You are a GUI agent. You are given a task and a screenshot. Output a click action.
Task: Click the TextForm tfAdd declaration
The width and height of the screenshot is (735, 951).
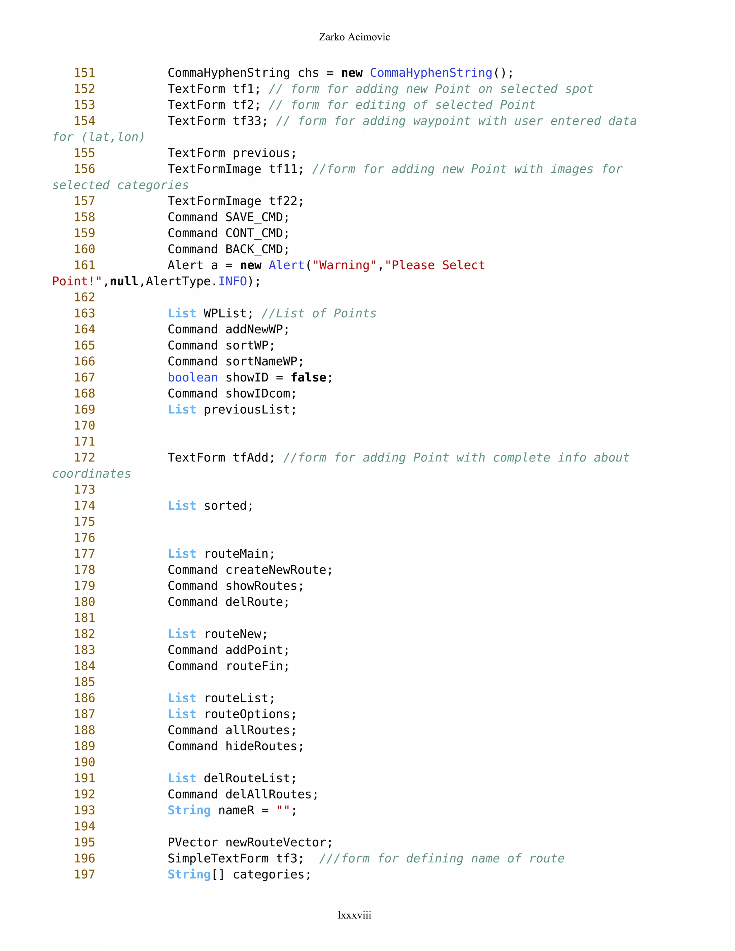[221, 458]
